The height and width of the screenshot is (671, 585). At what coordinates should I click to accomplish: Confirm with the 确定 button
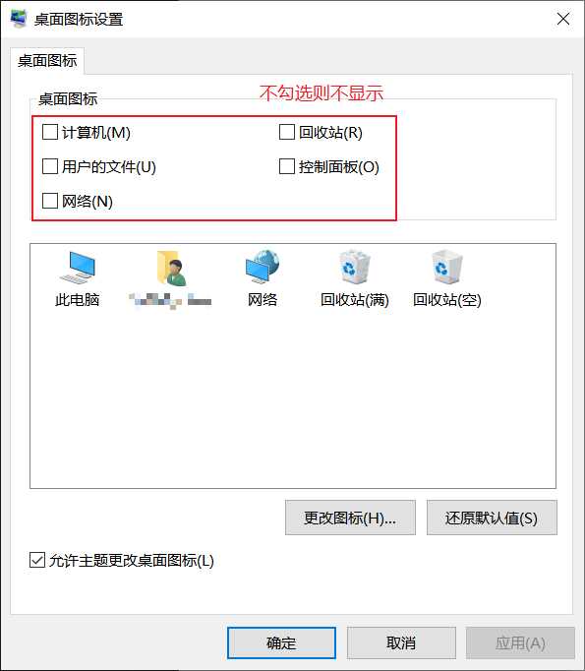pyautogui.click(x=281, y=642)
